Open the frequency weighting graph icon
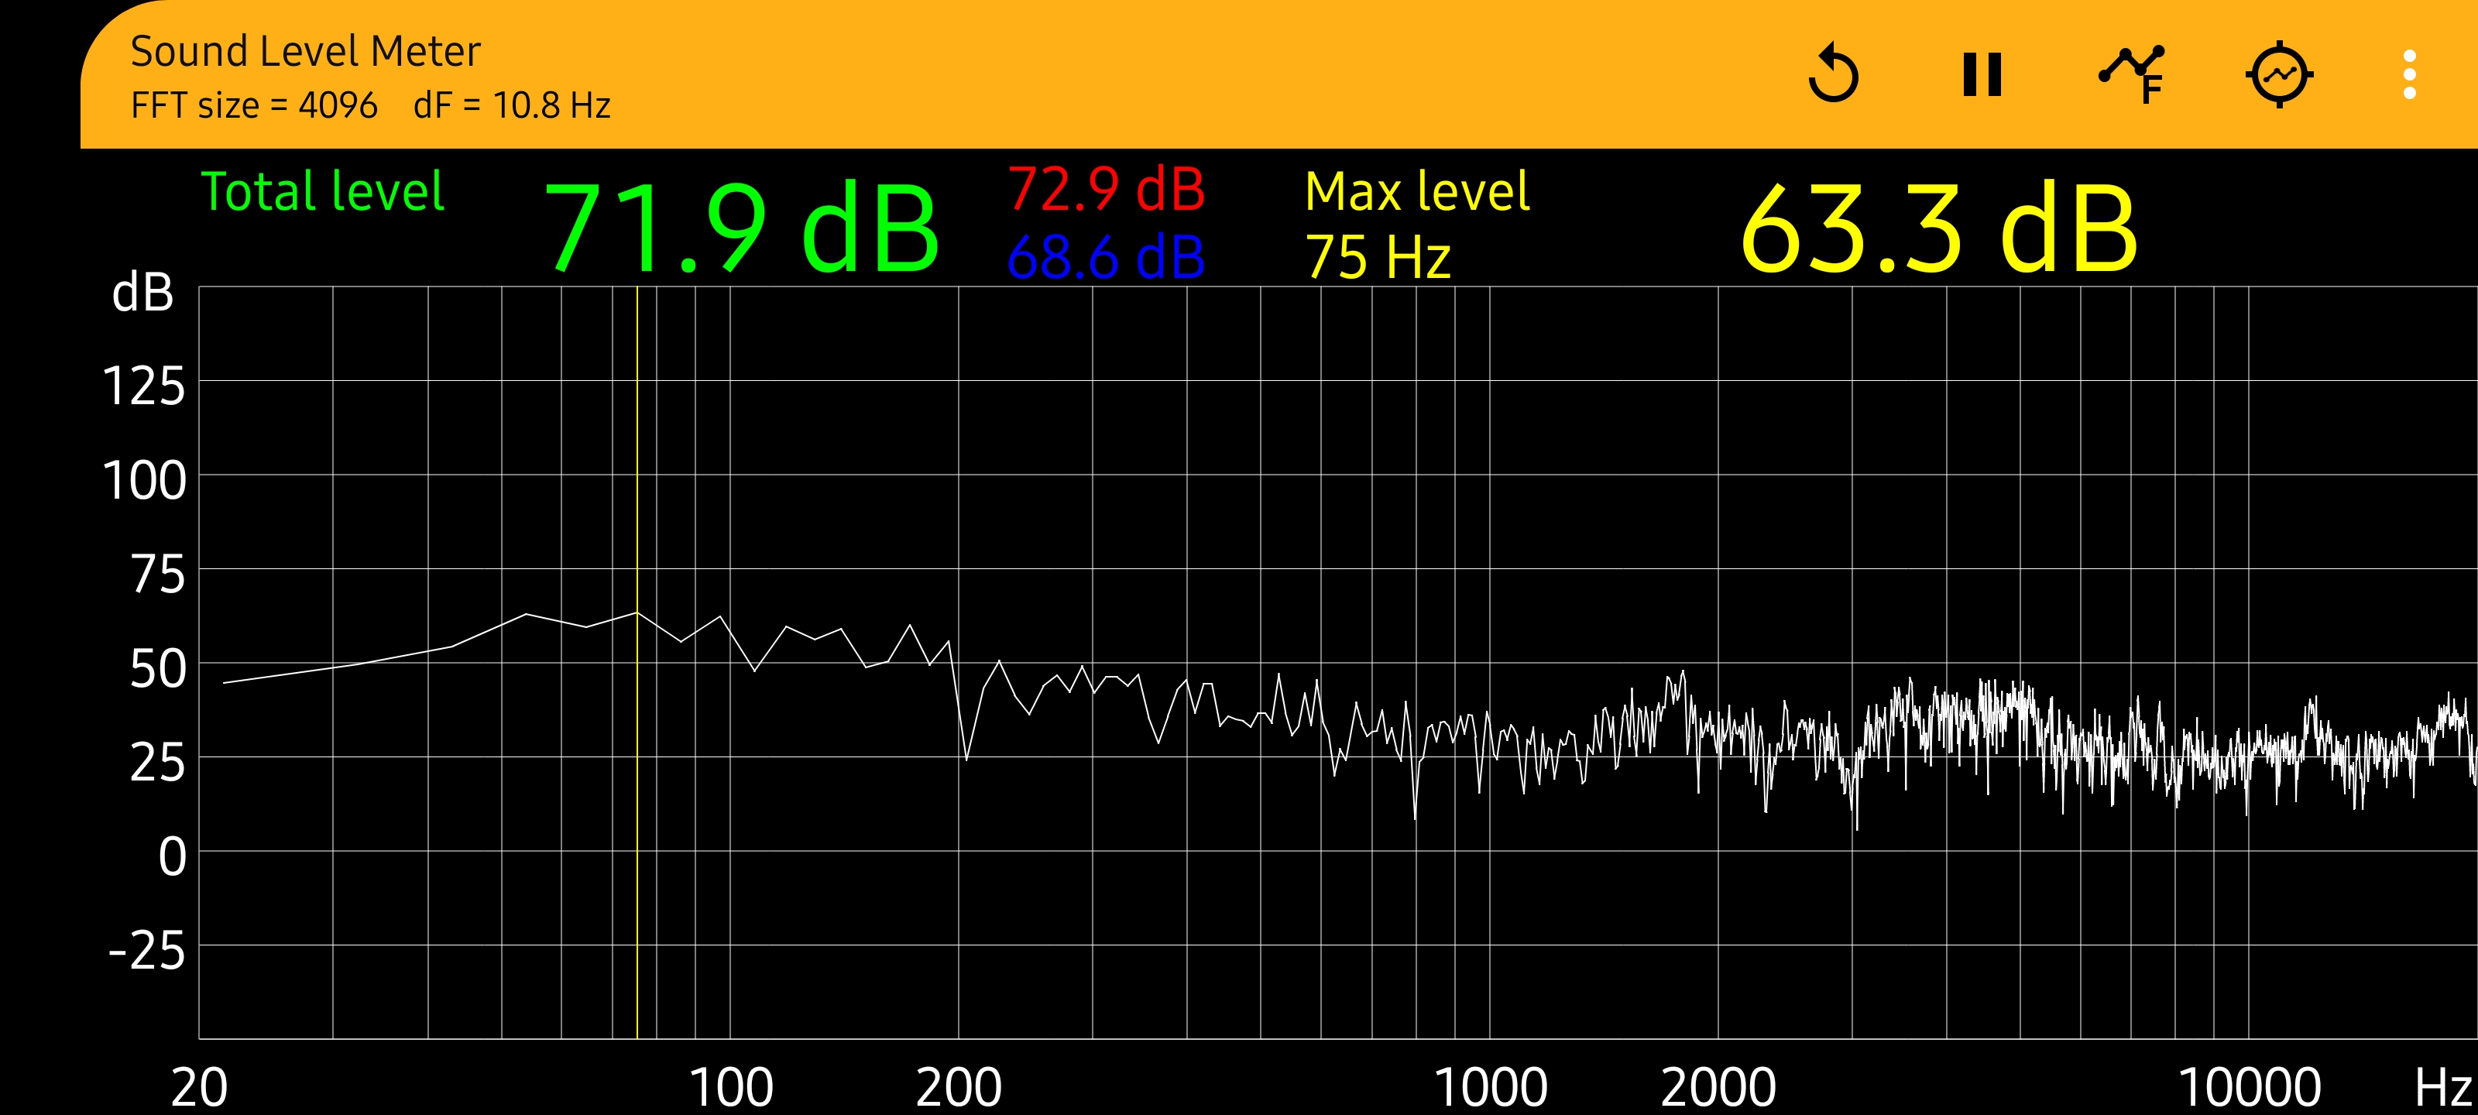The height and width of the screenshot is (1115, 2478). tap(2132, 74)
